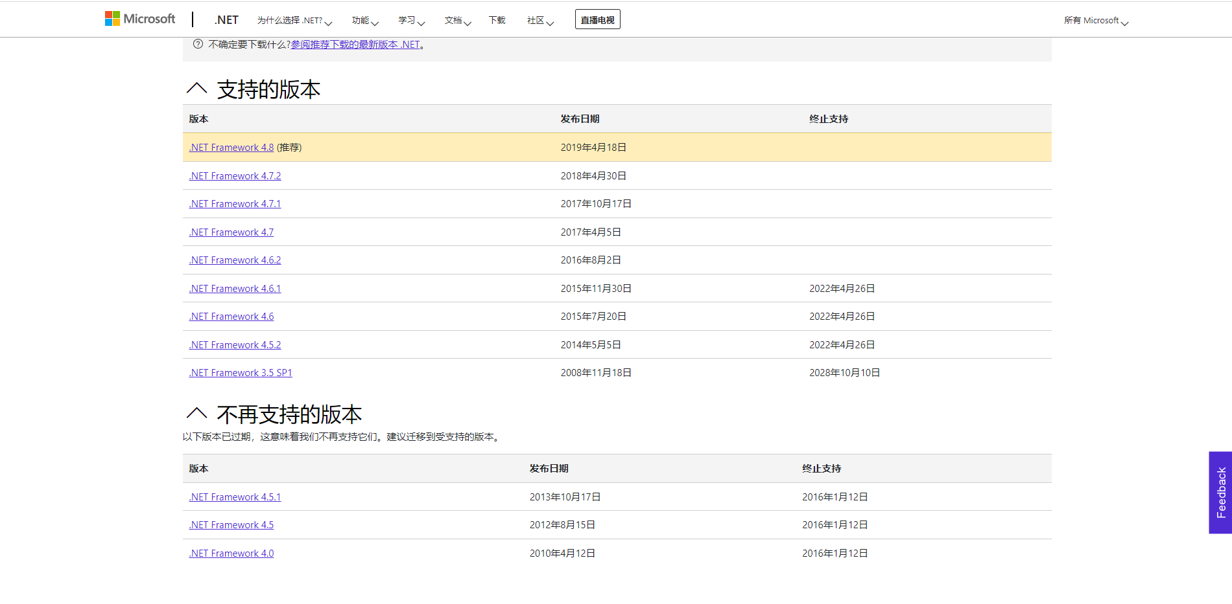Click the 2028年10月10日 end-of-support cell

point(844,373)
